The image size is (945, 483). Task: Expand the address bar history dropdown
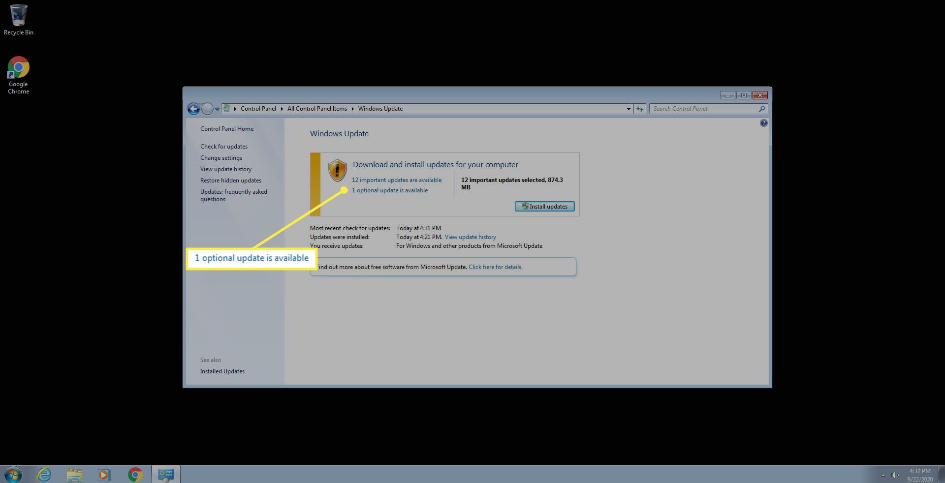point(629,109)
